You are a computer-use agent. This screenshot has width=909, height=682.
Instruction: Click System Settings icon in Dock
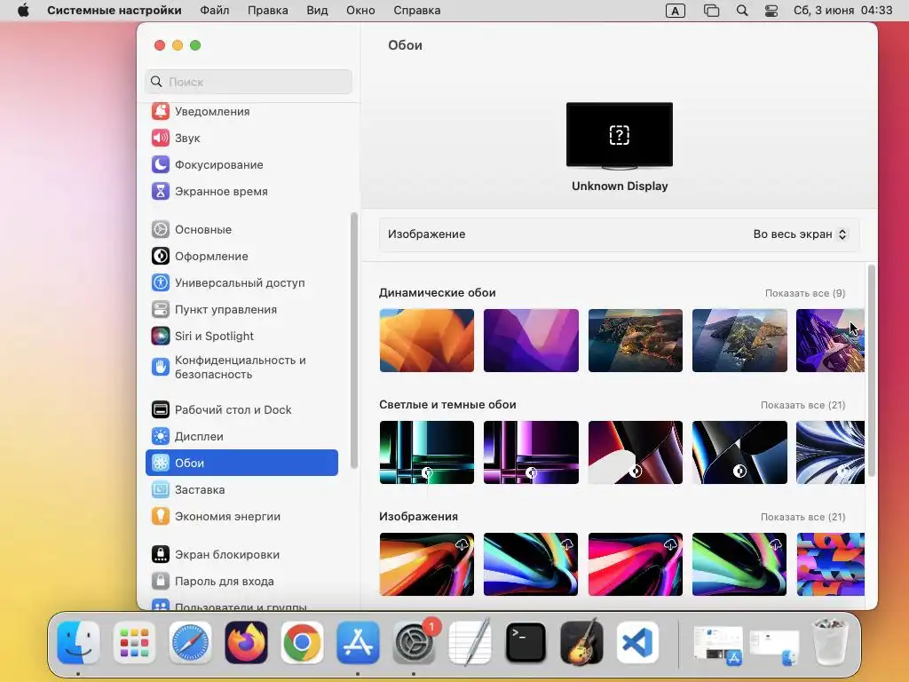[x=414, y=643]
